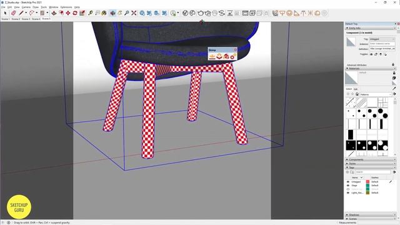Switch to the materials Edit tab
The width and height of the screenshot is (400, 225).
[x=356, y=89]
